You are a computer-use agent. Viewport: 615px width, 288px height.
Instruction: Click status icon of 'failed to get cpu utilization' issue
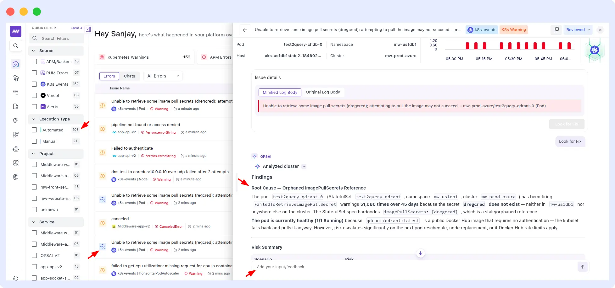tap(103, 270)
